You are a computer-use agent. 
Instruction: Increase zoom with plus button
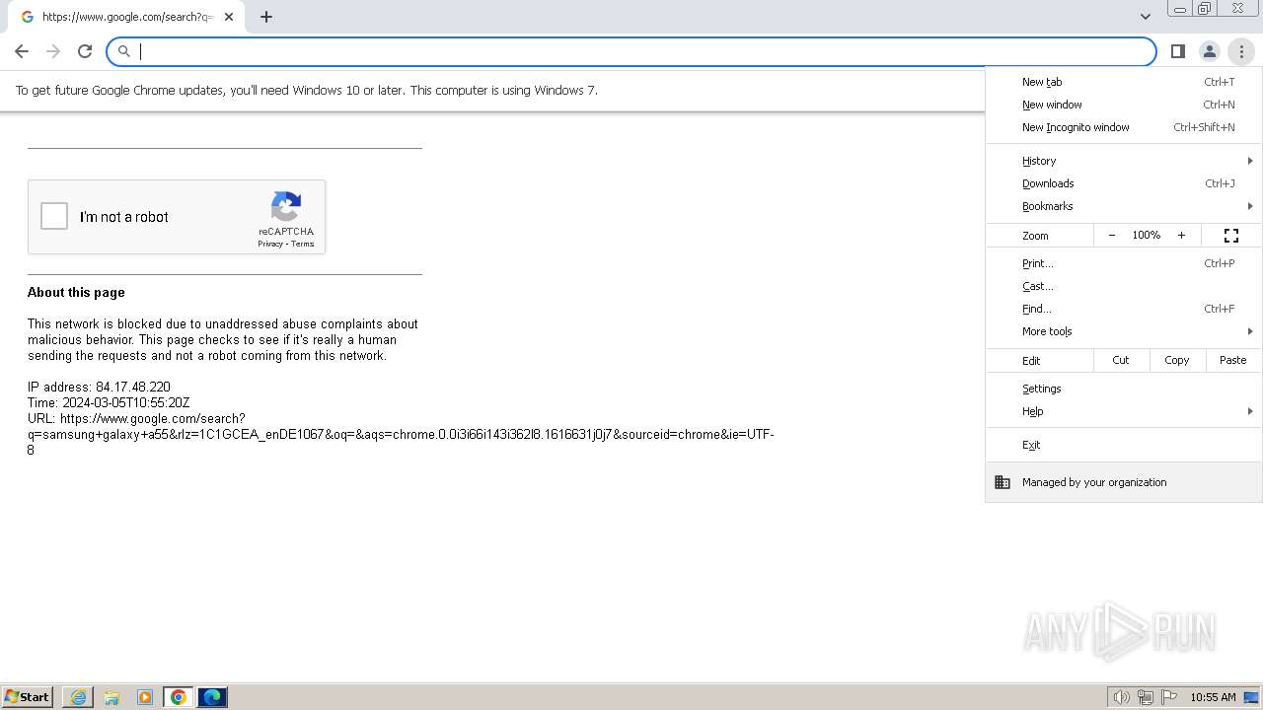pyautogui.click(x=1181, y=235)
